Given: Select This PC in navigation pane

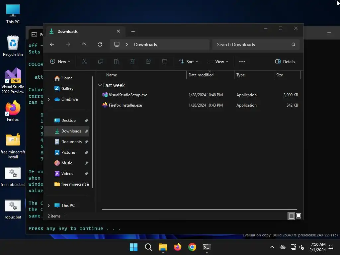Looking at the screenshot, I should 68,205.
